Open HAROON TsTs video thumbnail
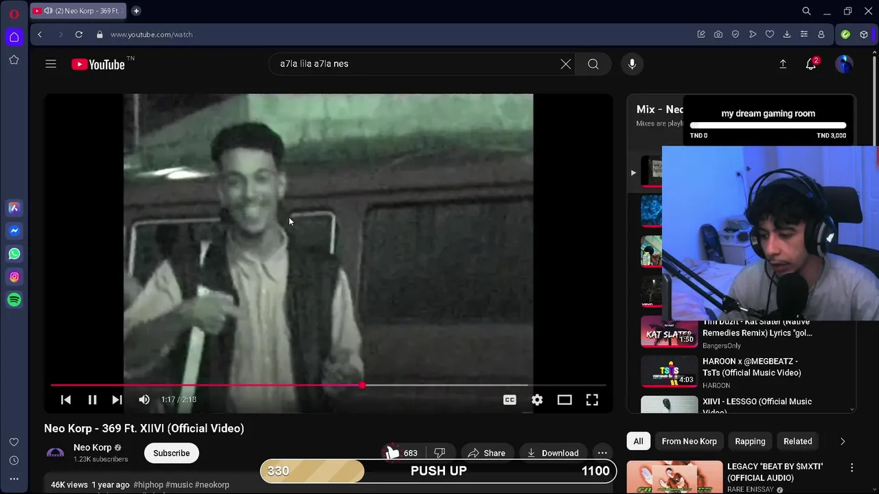The height and width of the screenshot is (494, 879). click(670, 373)
